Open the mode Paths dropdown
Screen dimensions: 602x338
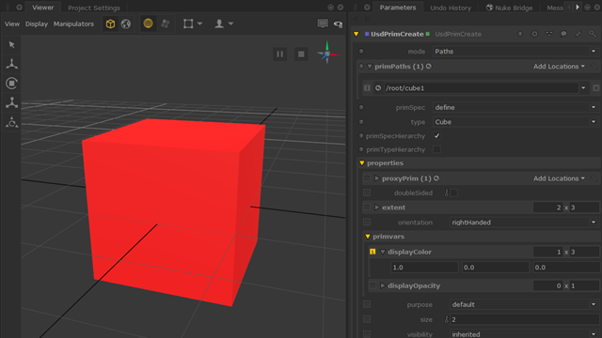tap(515, 52)
